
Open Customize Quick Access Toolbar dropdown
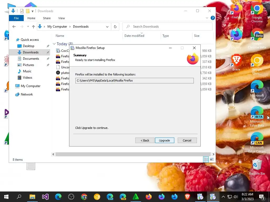(x=32, y=11)
